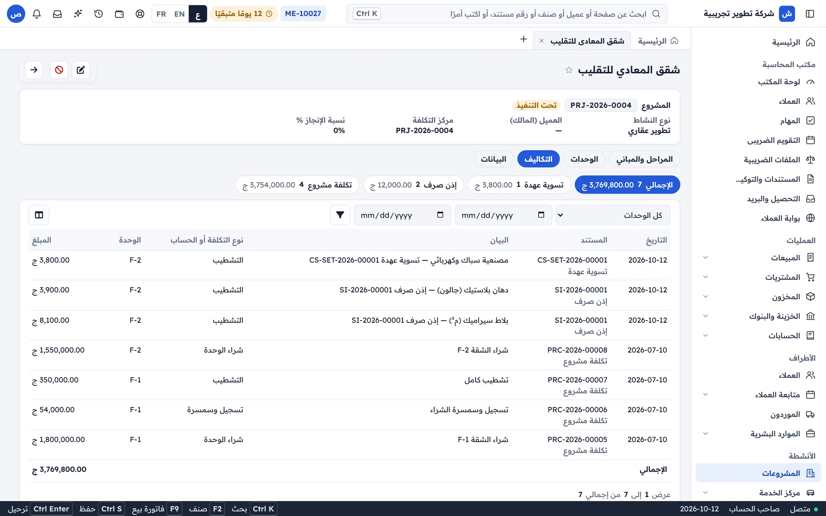
Task: Click the ME-10027 badge
Action: tap(303, 14)
